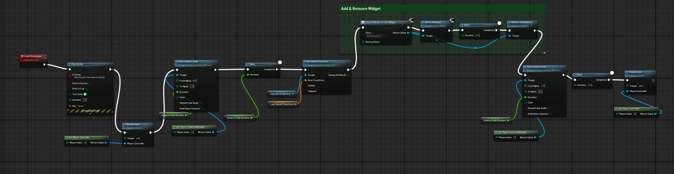Click the Owning Player pin
The image size is (674, 174).
[363, 42]
